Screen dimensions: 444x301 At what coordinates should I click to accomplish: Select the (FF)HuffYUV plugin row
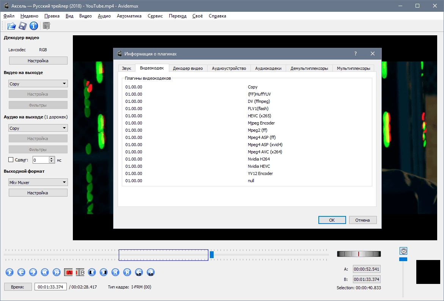tap(247, 94)
